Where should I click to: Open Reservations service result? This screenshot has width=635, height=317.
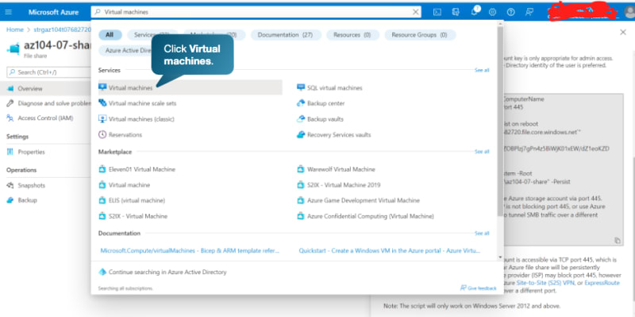[x=125, y=134]
